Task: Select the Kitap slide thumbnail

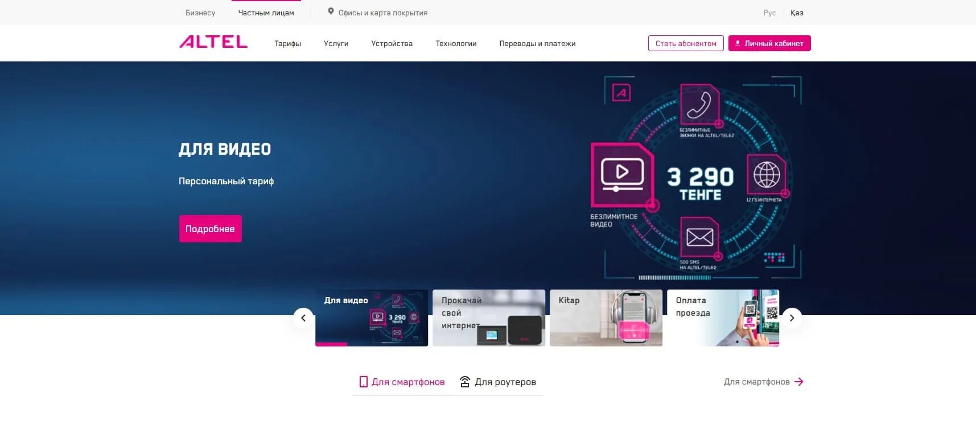Action: click(x=606, y=318)
